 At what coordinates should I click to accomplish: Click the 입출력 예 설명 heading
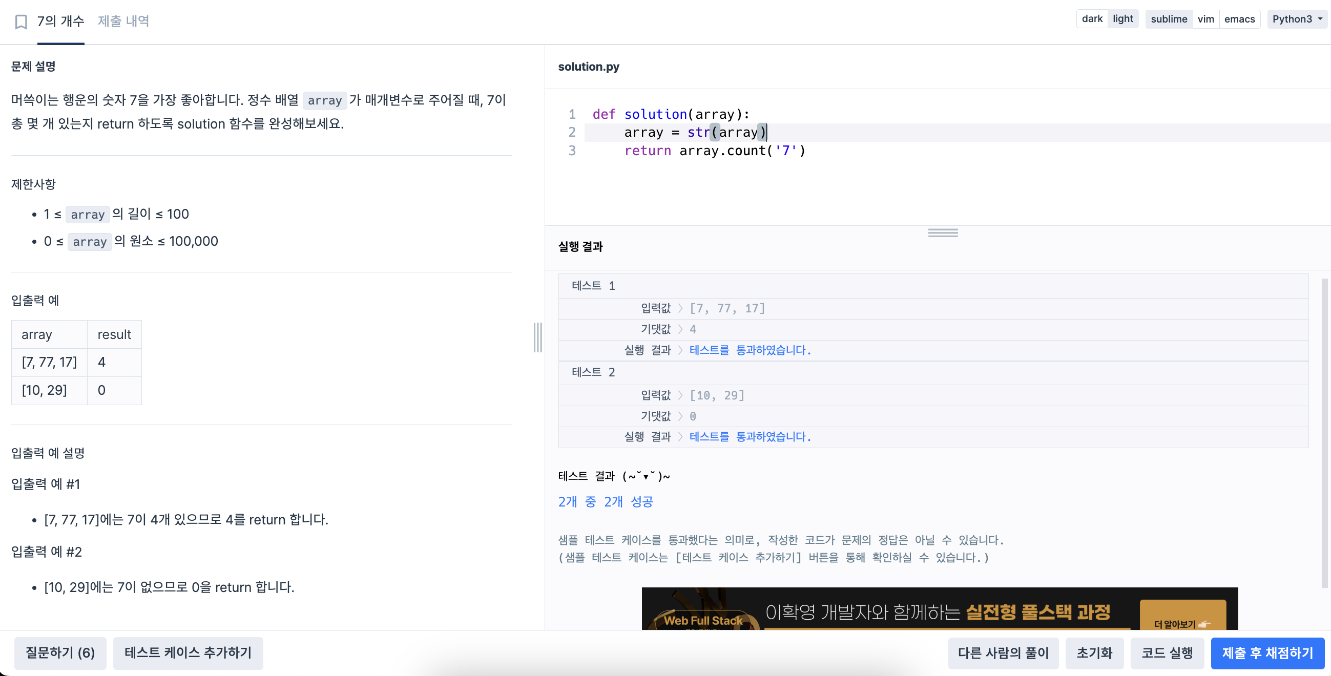(48, 453)
